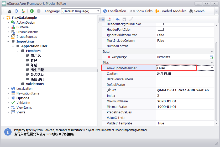Expand the BOModel tree node
This screenshot has height=147, width=220.
(x=8, y=27)
